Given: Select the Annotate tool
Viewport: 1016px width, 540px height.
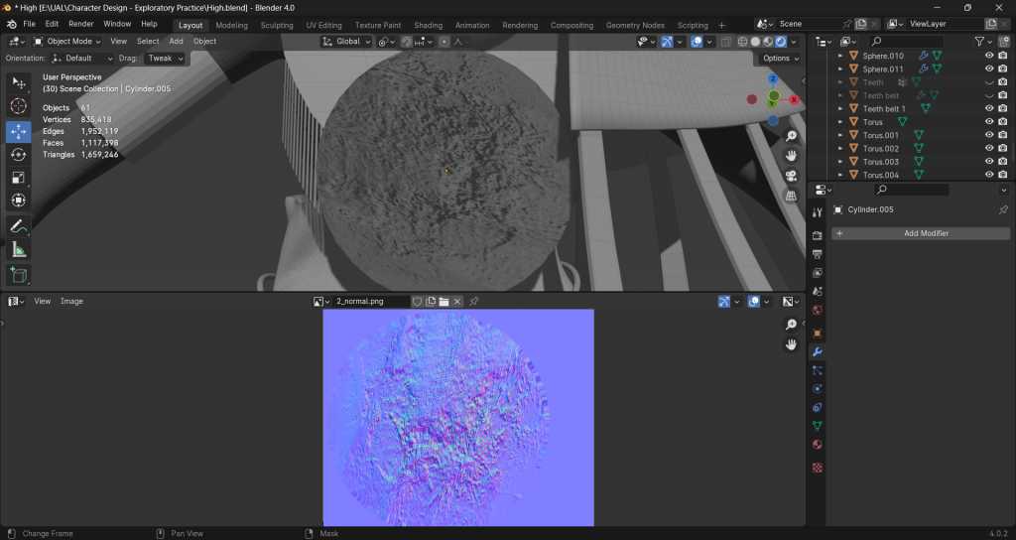Looking at the screenshot, I should tap(18, 226).
